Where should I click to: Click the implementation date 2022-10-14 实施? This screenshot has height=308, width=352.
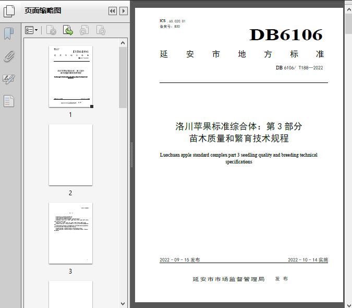point(308,259)
